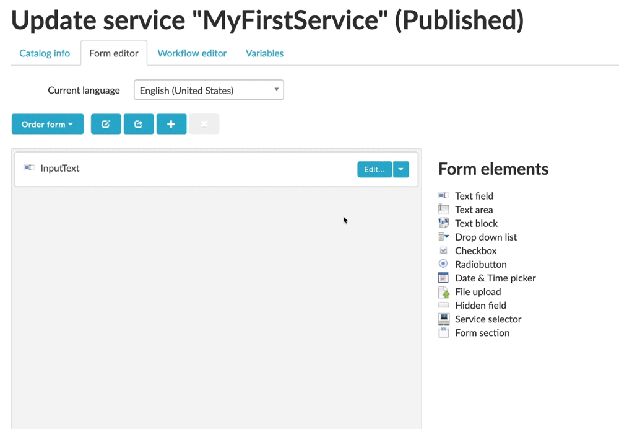
Task: Choose the Date & Time picker icon
Action: [x=443, y=278]
